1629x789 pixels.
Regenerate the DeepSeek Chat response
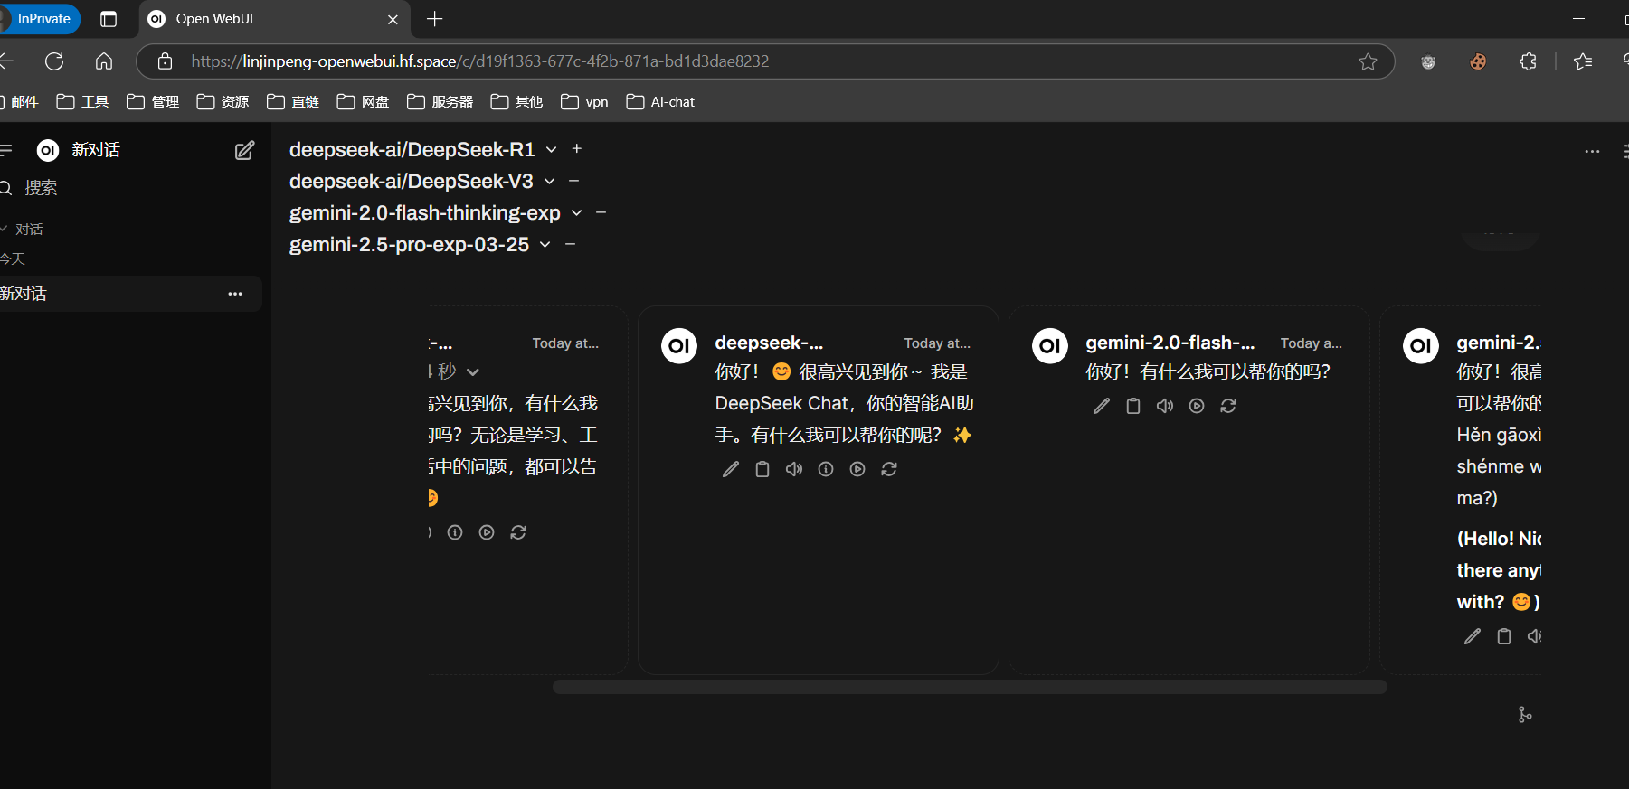click(889, 469)
